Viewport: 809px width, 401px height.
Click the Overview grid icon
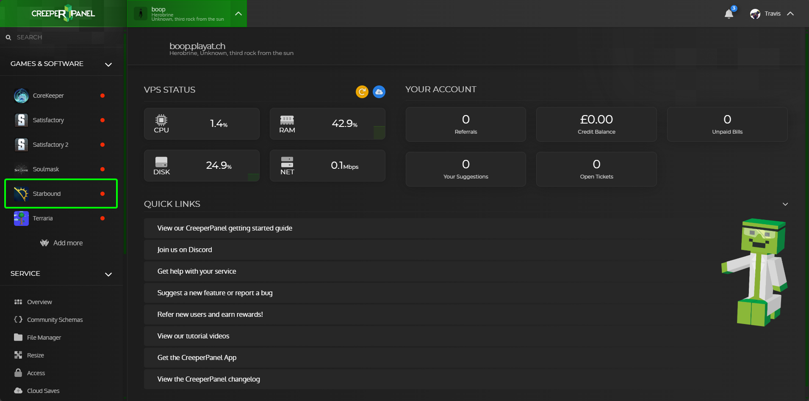coord(18,302)
